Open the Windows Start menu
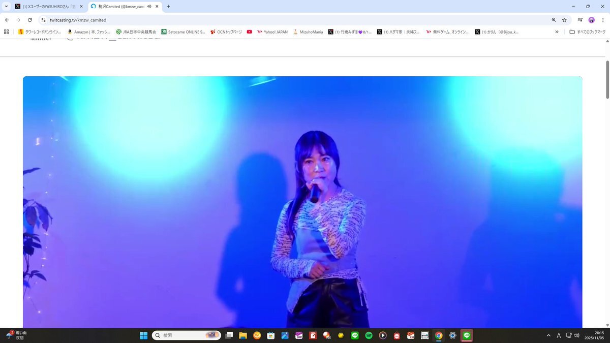Viewport: 610px width, 343px height. pos(144,335)
